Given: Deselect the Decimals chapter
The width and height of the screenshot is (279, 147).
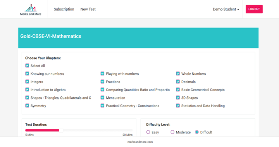Looking at the screenshot, I should 178,82.
